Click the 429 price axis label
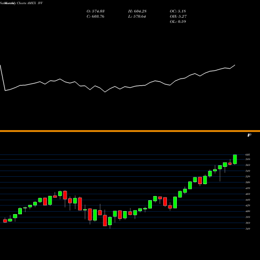260x260 pixels. click(x=248, y=205)
